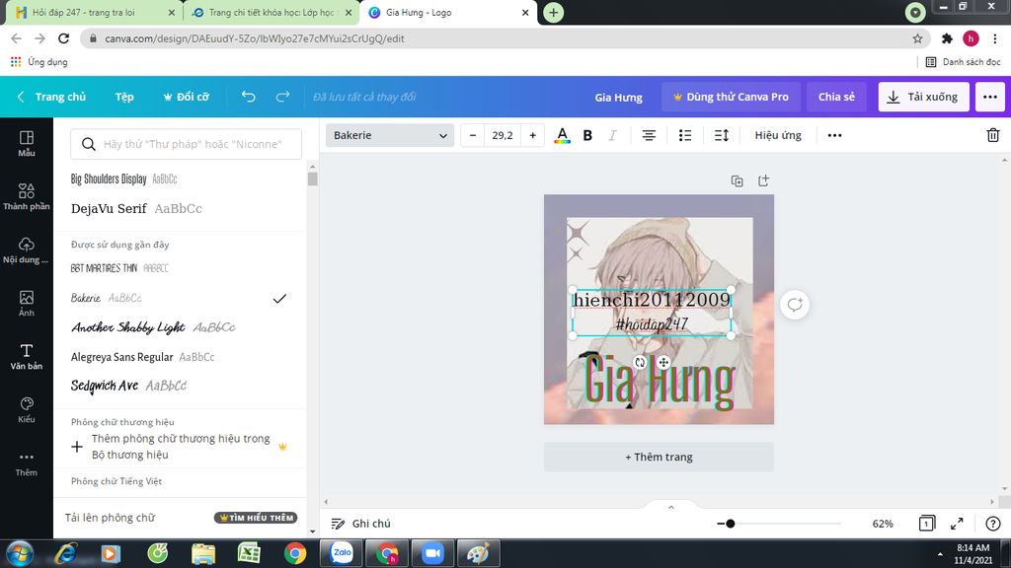The width and height of the screenshot is (1011, 568).
Task: Switch to Hỏi đáp 247 browser tab
Action: coord(94,12)
